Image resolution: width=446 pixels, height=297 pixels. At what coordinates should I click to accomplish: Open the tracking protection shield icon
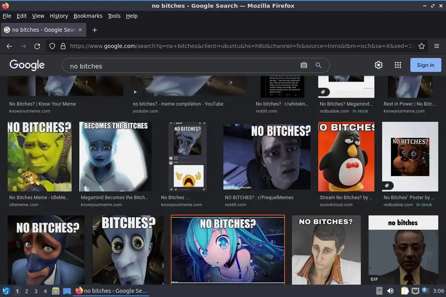coord(52,46)
